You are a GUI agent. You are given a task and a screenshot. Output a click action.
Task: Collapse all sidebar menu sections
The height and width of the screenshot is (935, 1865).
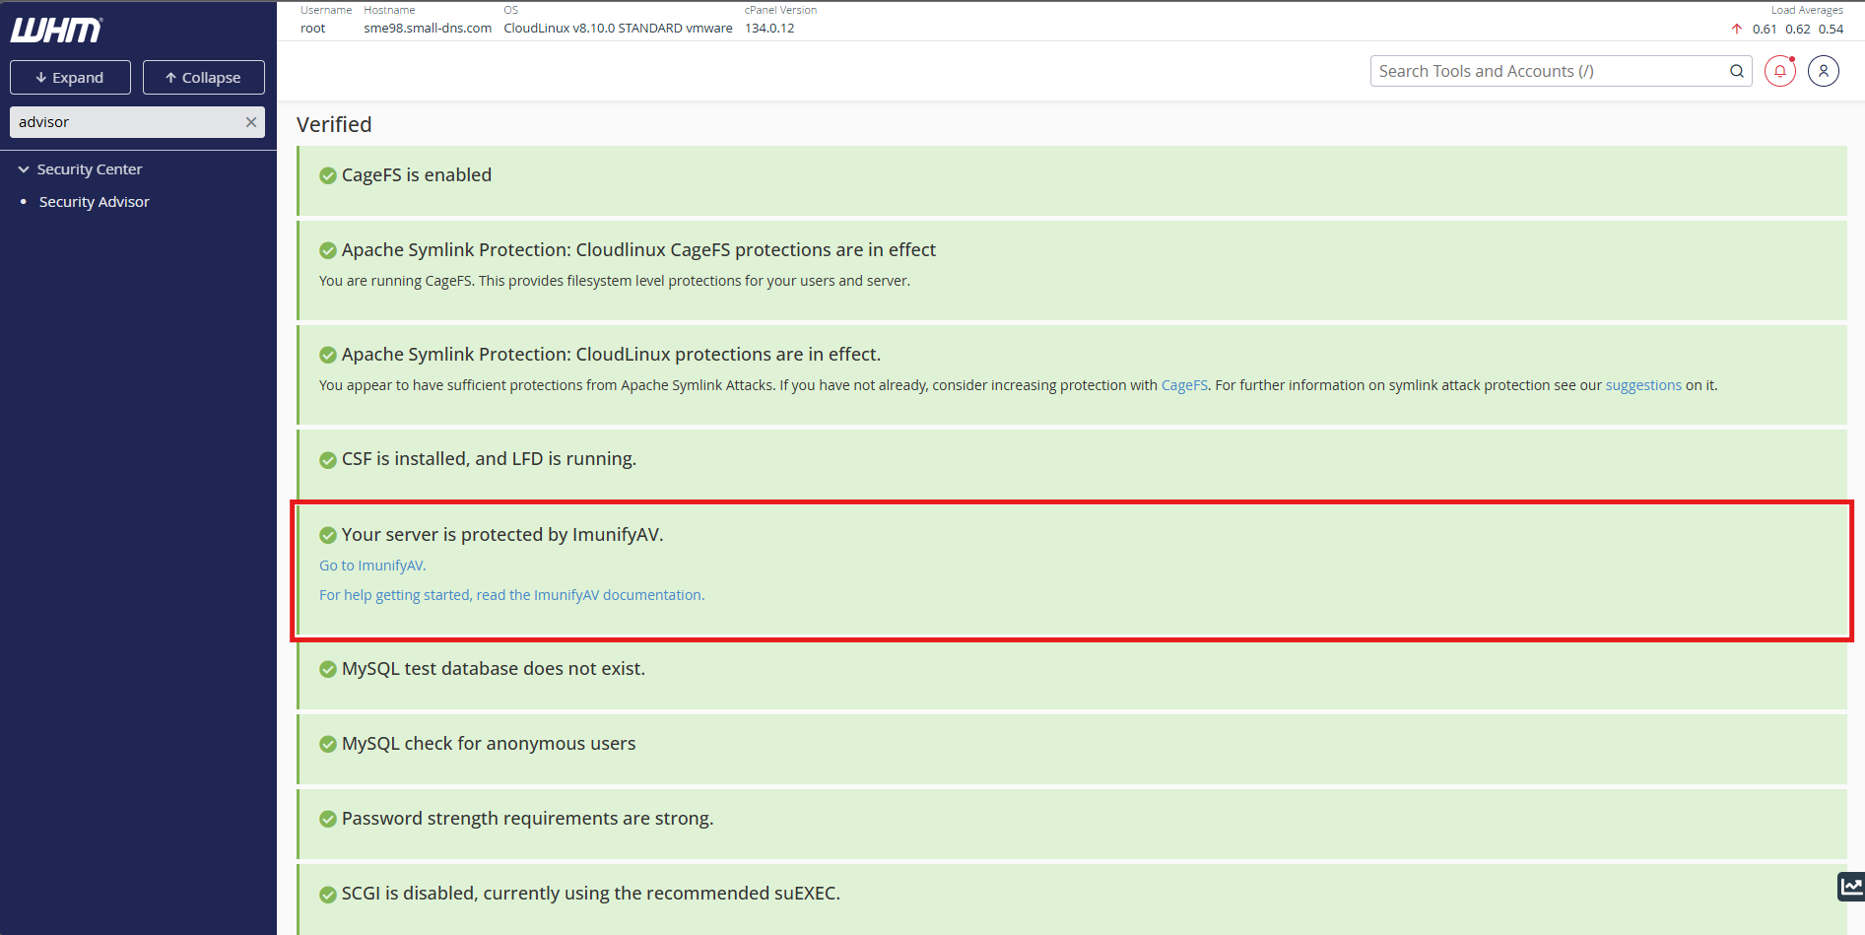[203, 78]
